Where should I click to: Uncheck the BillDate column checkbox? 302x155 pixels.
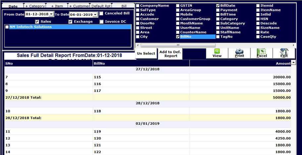218,6
